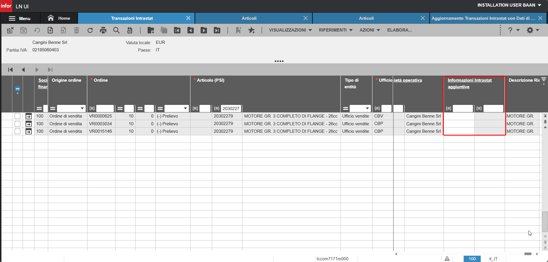Open details of order VR0003034 row
Viewport: 548px width, 262px height.
pos(29,124)
